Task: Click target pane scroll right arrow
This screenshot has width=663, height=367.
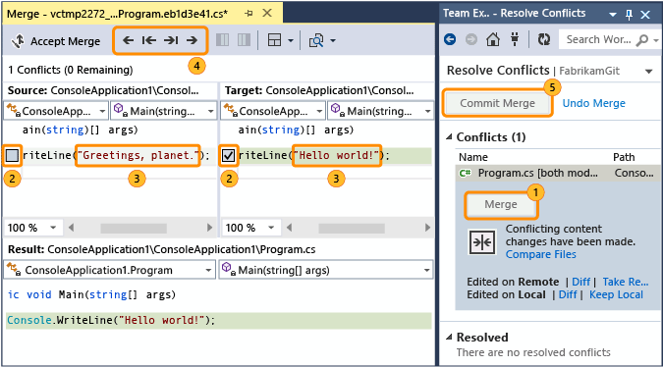Action: 427,228
